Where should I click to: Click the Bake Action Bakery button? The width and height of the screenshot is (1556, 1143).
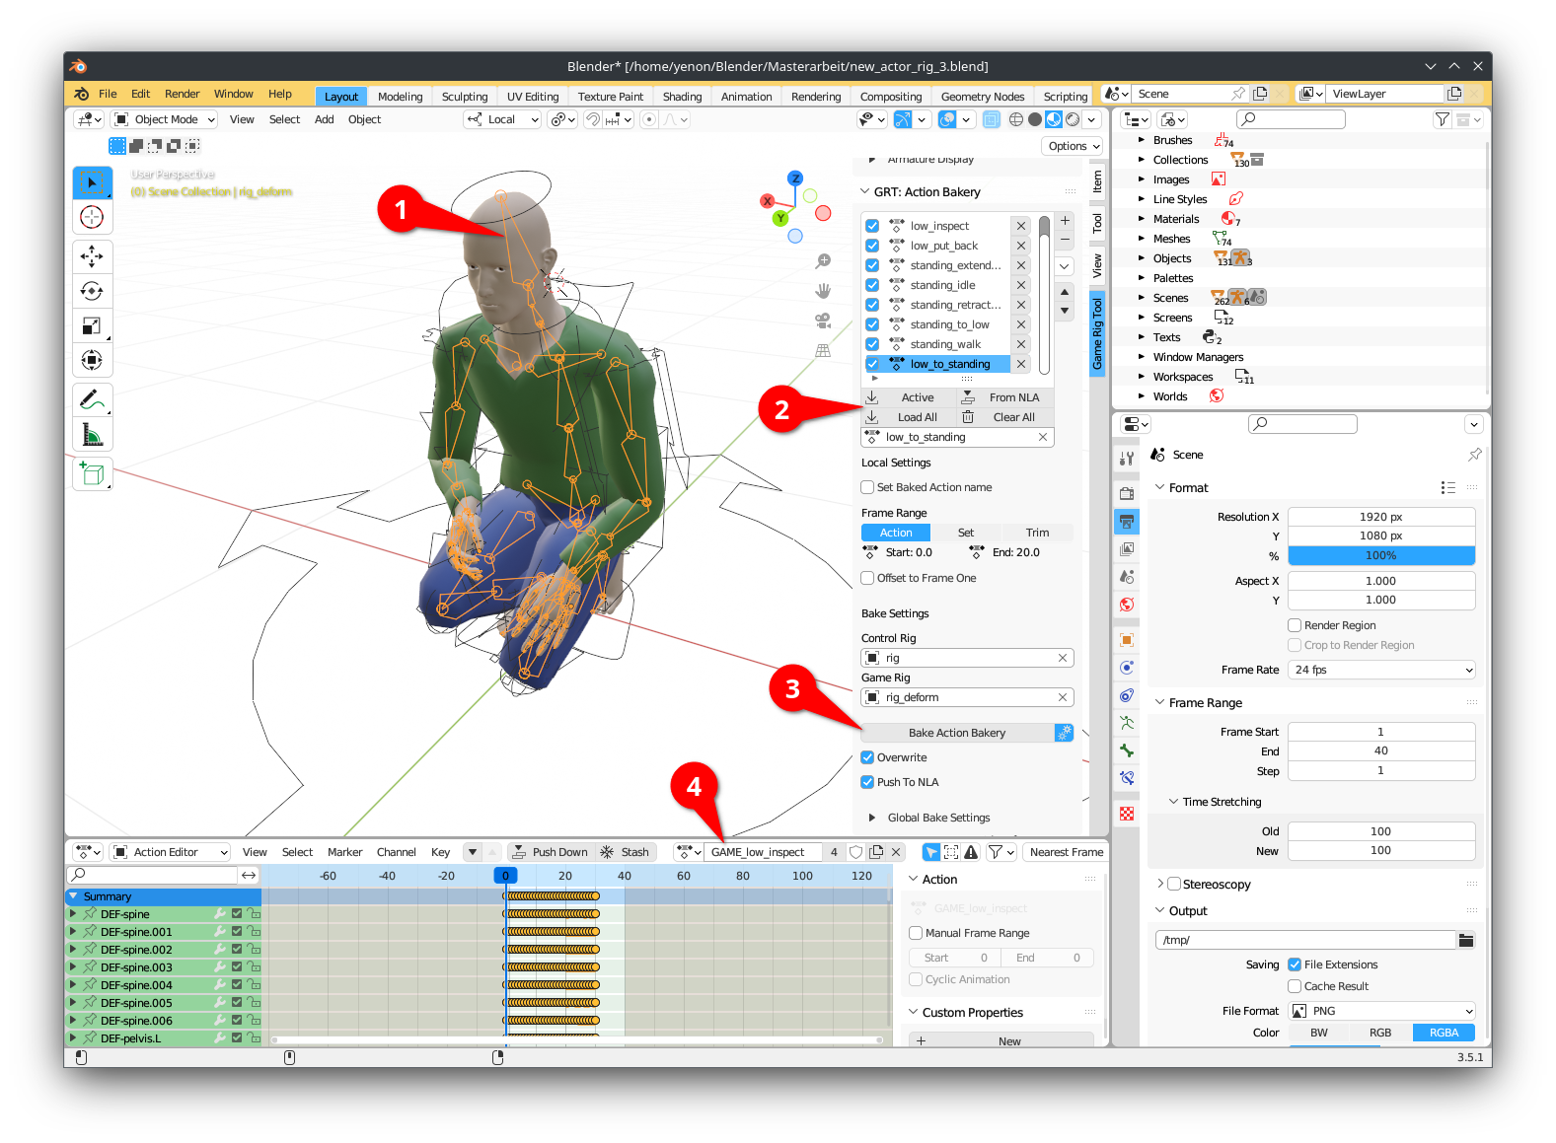[x=956, y=733]
